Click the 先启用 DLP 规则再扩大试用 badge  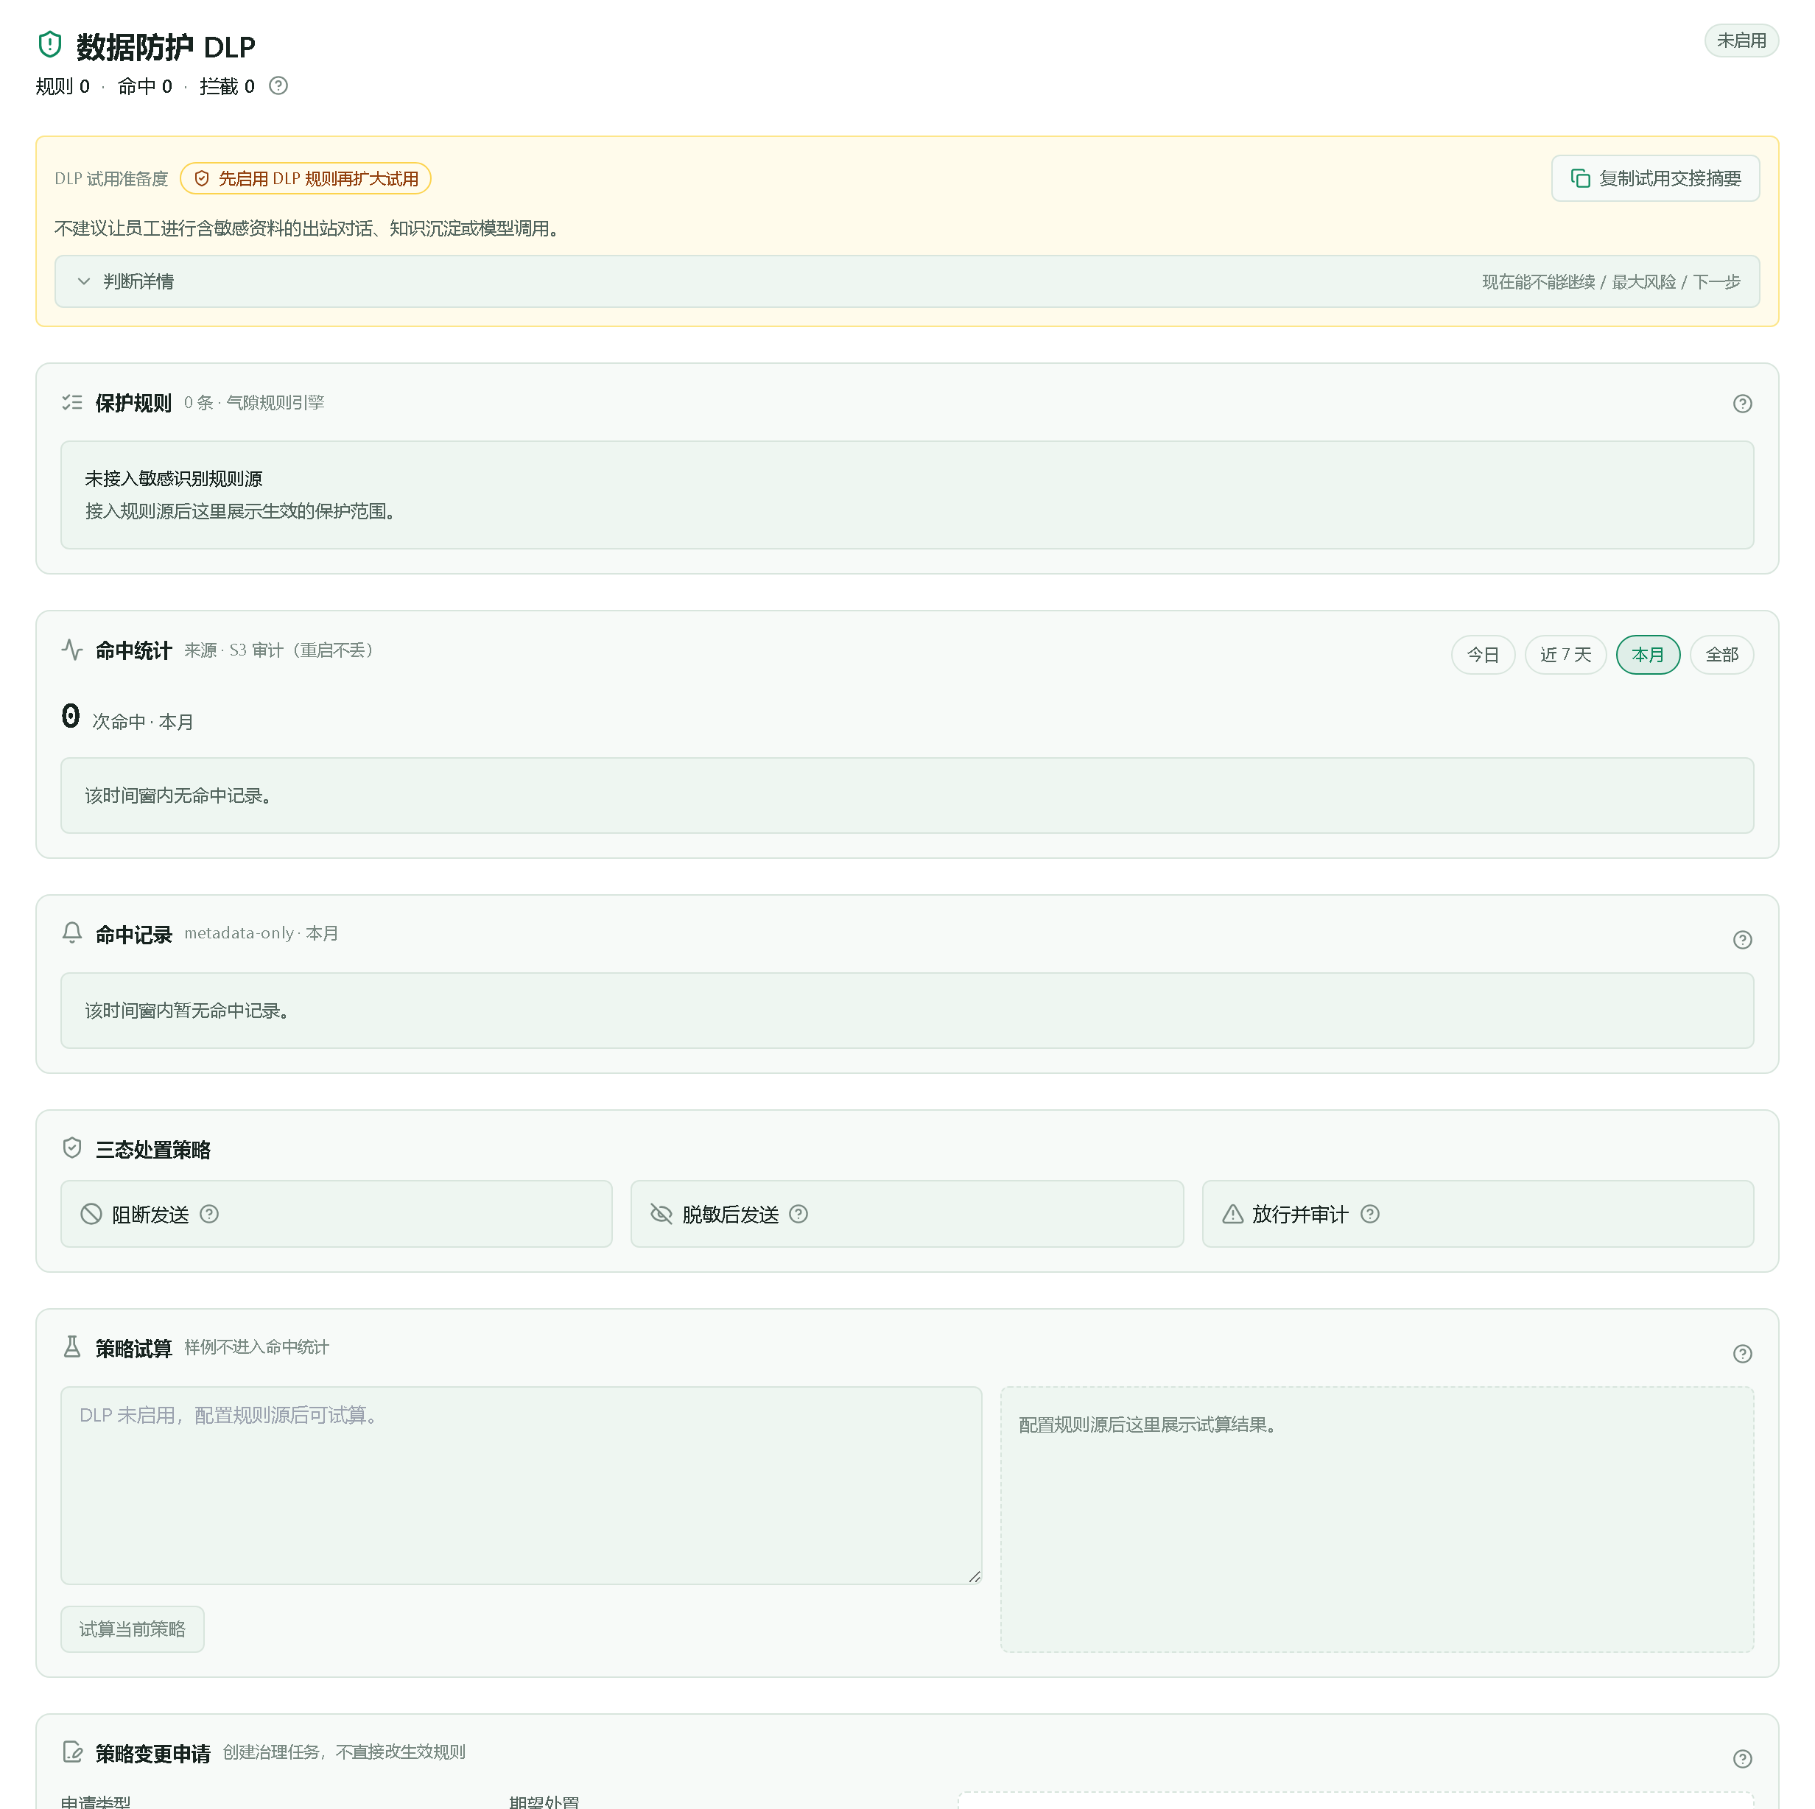[x=305, y=178]
